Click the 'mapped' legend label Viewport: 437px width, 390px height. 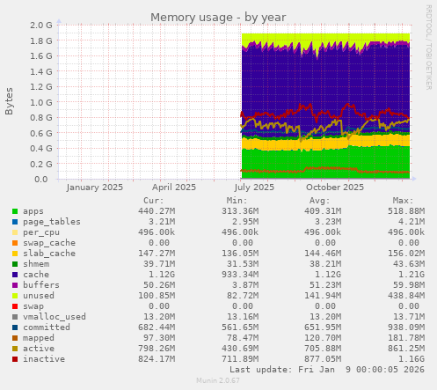[39, 338]
